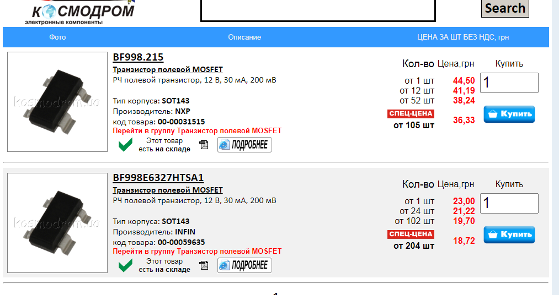The width and height of the screenshot is (559, 295).
Task: Click BF998E6327HTSA1 product photo thumbnail
Action: [x=57, y=223]
